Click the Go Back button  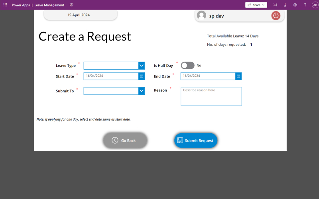[125, 140]
